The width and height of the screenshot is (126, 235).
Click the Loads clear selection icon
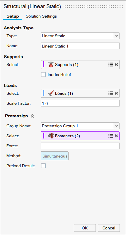[117, 93]
